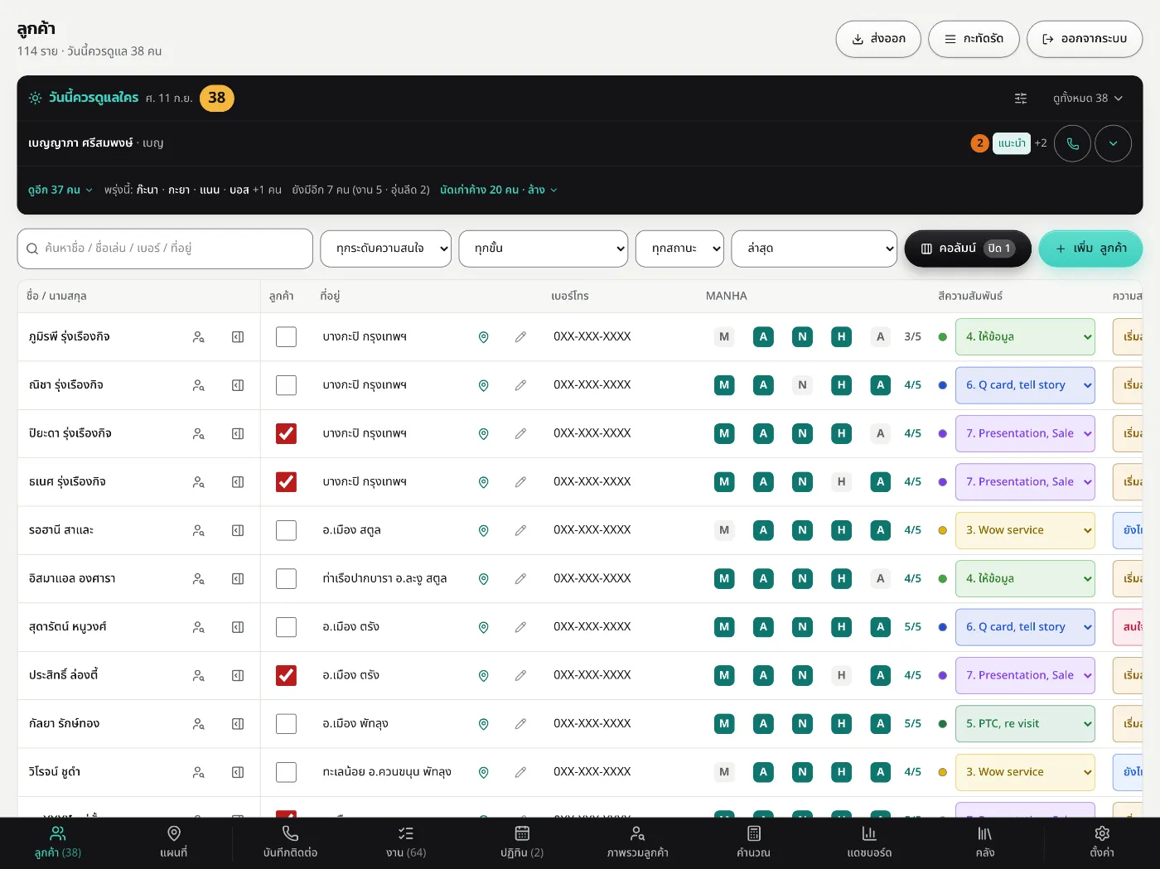Open the side panel icon for ธเนศ รุ่งเรืองกิจ
This screenshot has height=869, width=1160.
238,482
